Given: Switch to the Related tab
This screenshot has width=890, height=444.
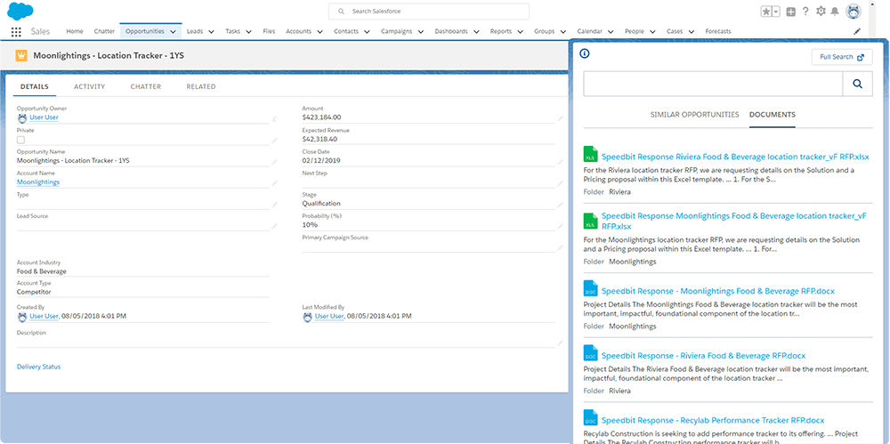Looking at the screenshot, I should click(x=201, y=87).
